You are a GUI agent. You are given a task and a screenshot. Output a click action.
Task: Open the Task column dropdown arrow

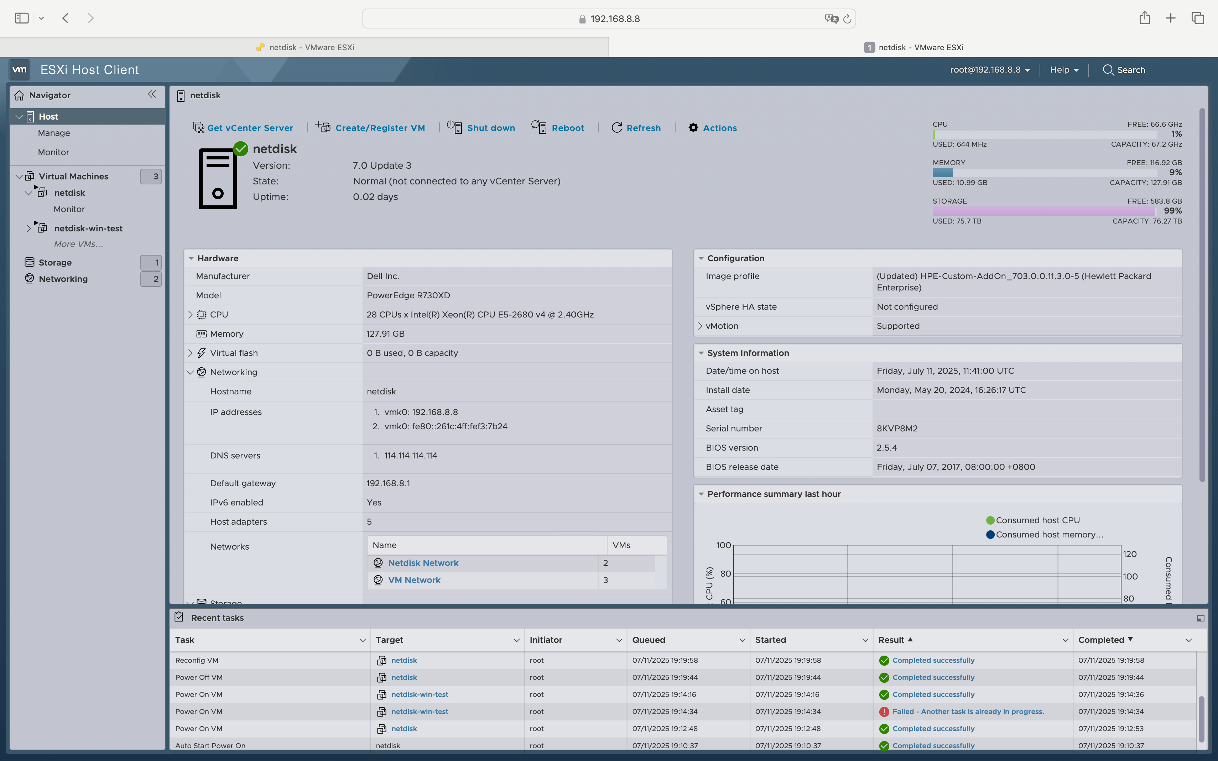tap(362, 640)
